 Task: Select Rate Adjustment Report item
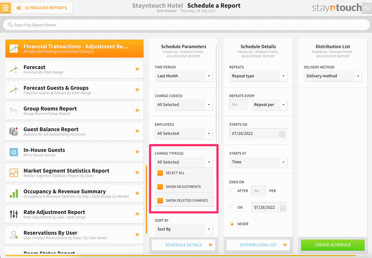pos(74,214)
